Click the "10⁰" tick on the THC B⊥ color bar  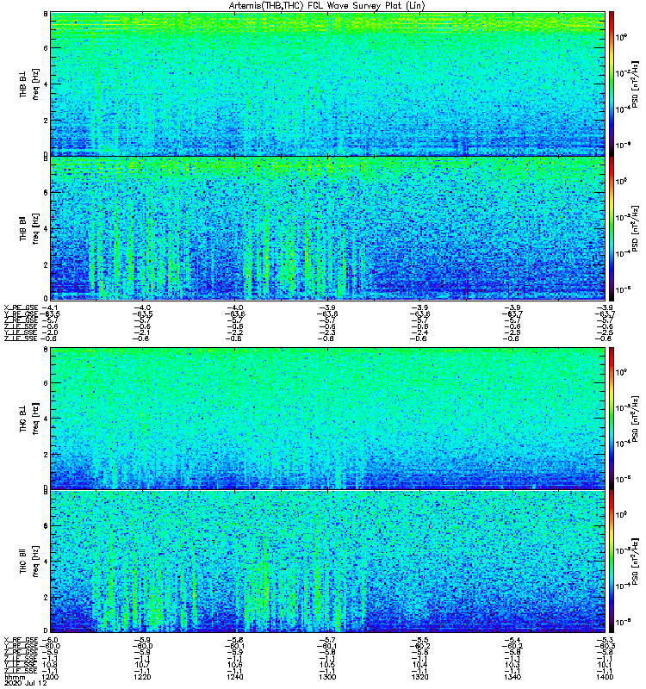click(x=621, y=373)
